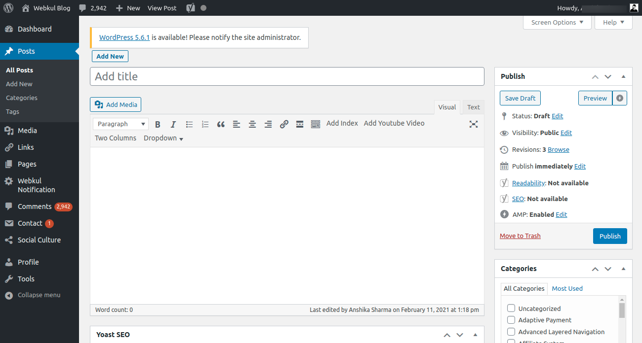
Task: Browse post revisions
Action: tap(559, 150)
